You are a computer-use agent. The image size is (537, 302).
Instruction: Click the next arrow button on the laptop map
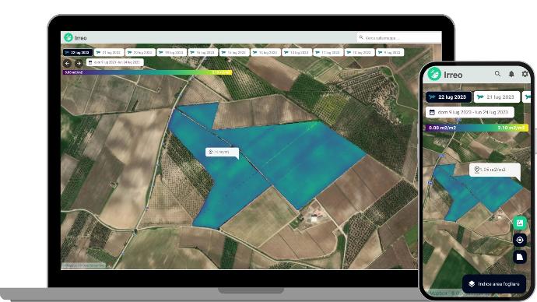(x=79, y=63)
